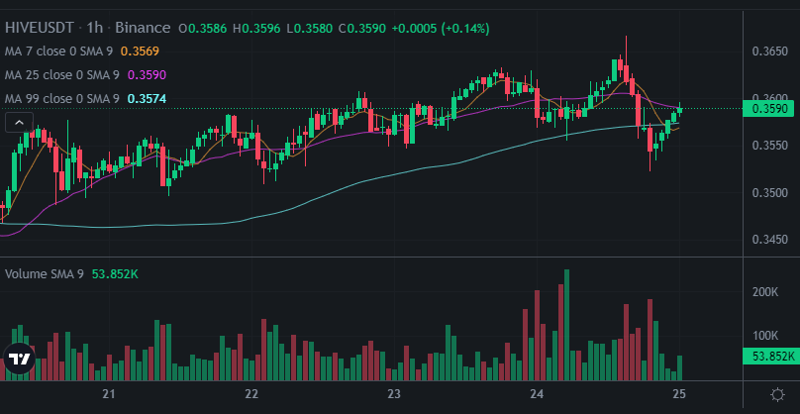This screenshot has height=414, width=800.
Task: Click the 0.3450 price scale label
Action: click(x=770, y=239)
